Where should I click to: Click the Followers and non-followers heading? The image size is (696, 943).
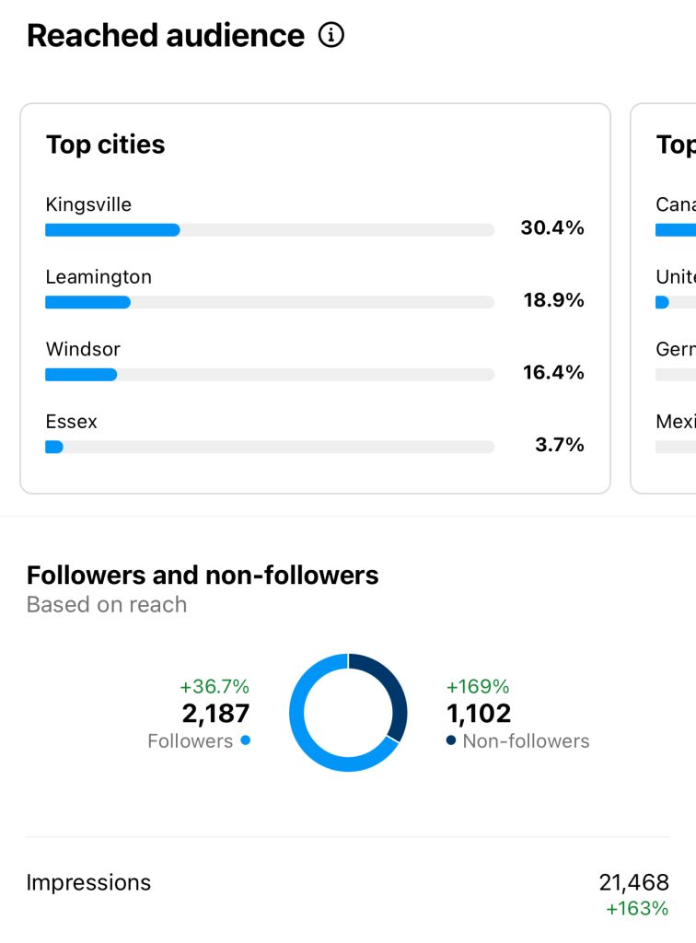(203, 576)
